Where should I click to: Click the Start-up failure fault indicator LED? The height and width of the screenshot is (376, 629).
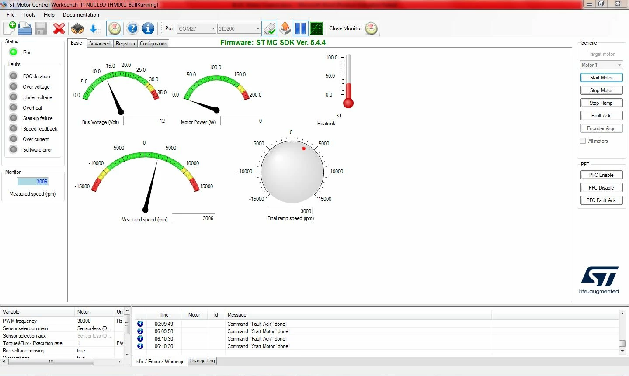(x=14, y=118)
